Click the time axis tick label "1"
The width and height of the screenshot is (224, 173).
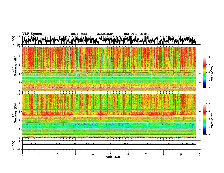pos(40,154)
